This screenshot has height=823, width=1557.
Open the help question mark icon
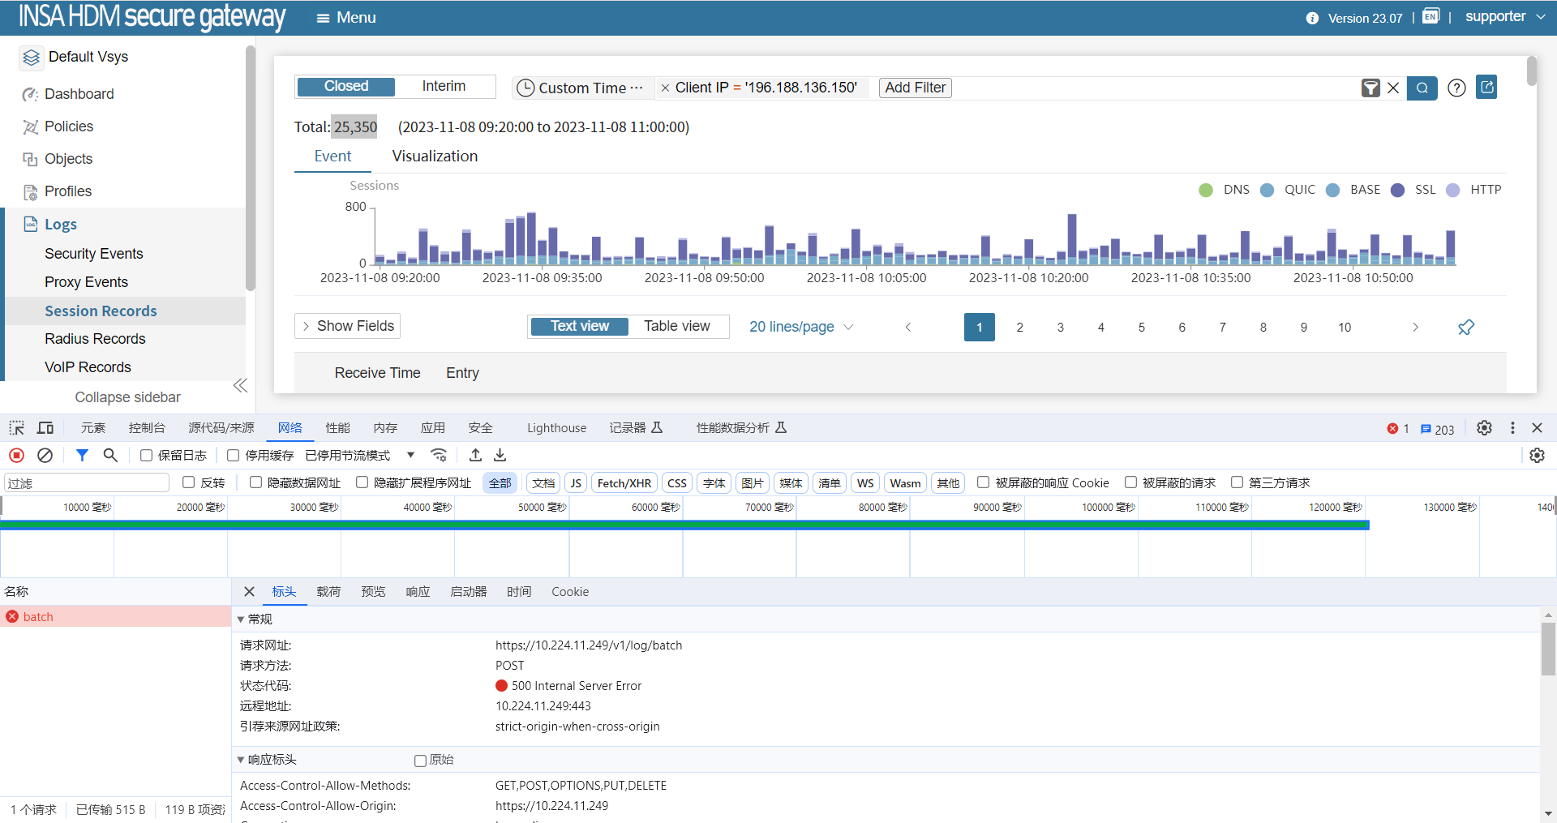click(1456, 88)
